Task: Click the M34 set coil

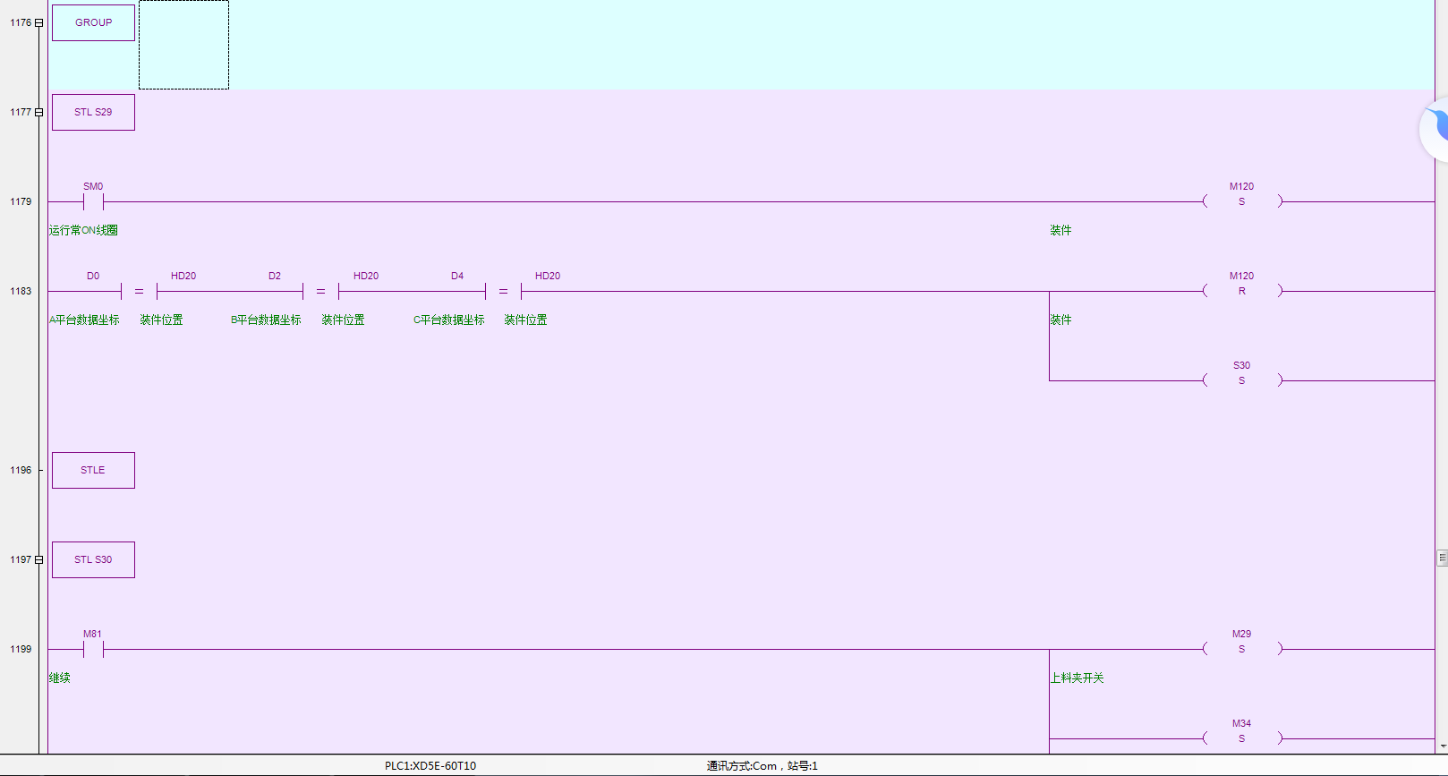Action: point(1241,738)
